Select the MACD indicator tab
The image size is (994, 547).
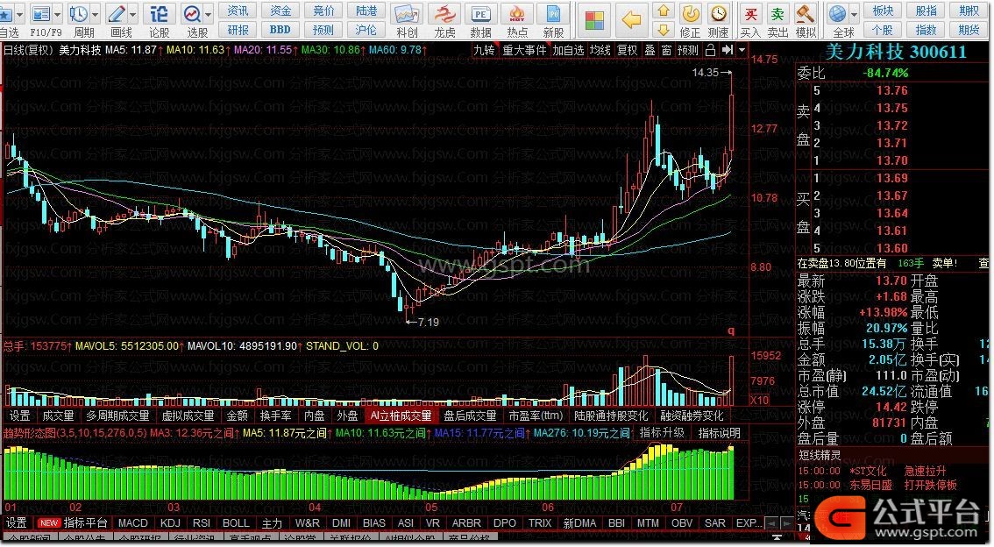click(x=133, y=523)
